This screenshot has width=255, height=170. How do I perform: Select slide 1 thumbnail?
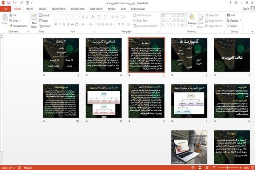coord(232,55)
